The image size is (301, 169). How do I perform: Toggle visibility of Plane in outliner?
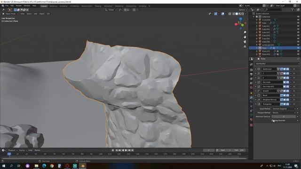click(x=298, y=48)
